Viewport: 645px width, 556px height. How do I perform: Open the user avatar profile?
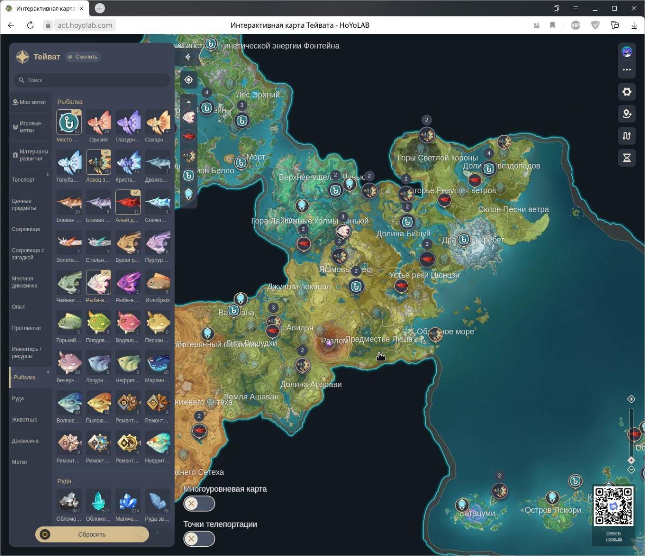[x=627, y=52]
